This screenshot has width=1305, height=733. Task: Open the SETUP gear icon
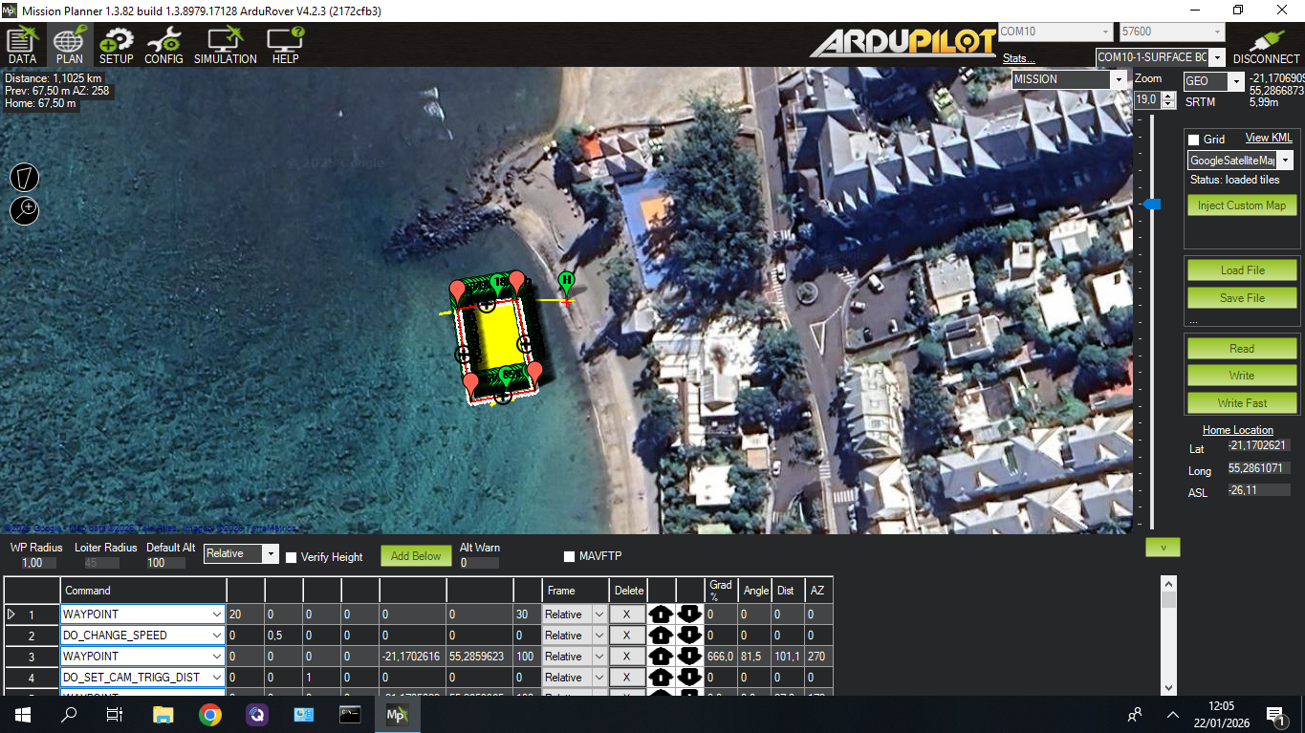click(x=116, y=45)
